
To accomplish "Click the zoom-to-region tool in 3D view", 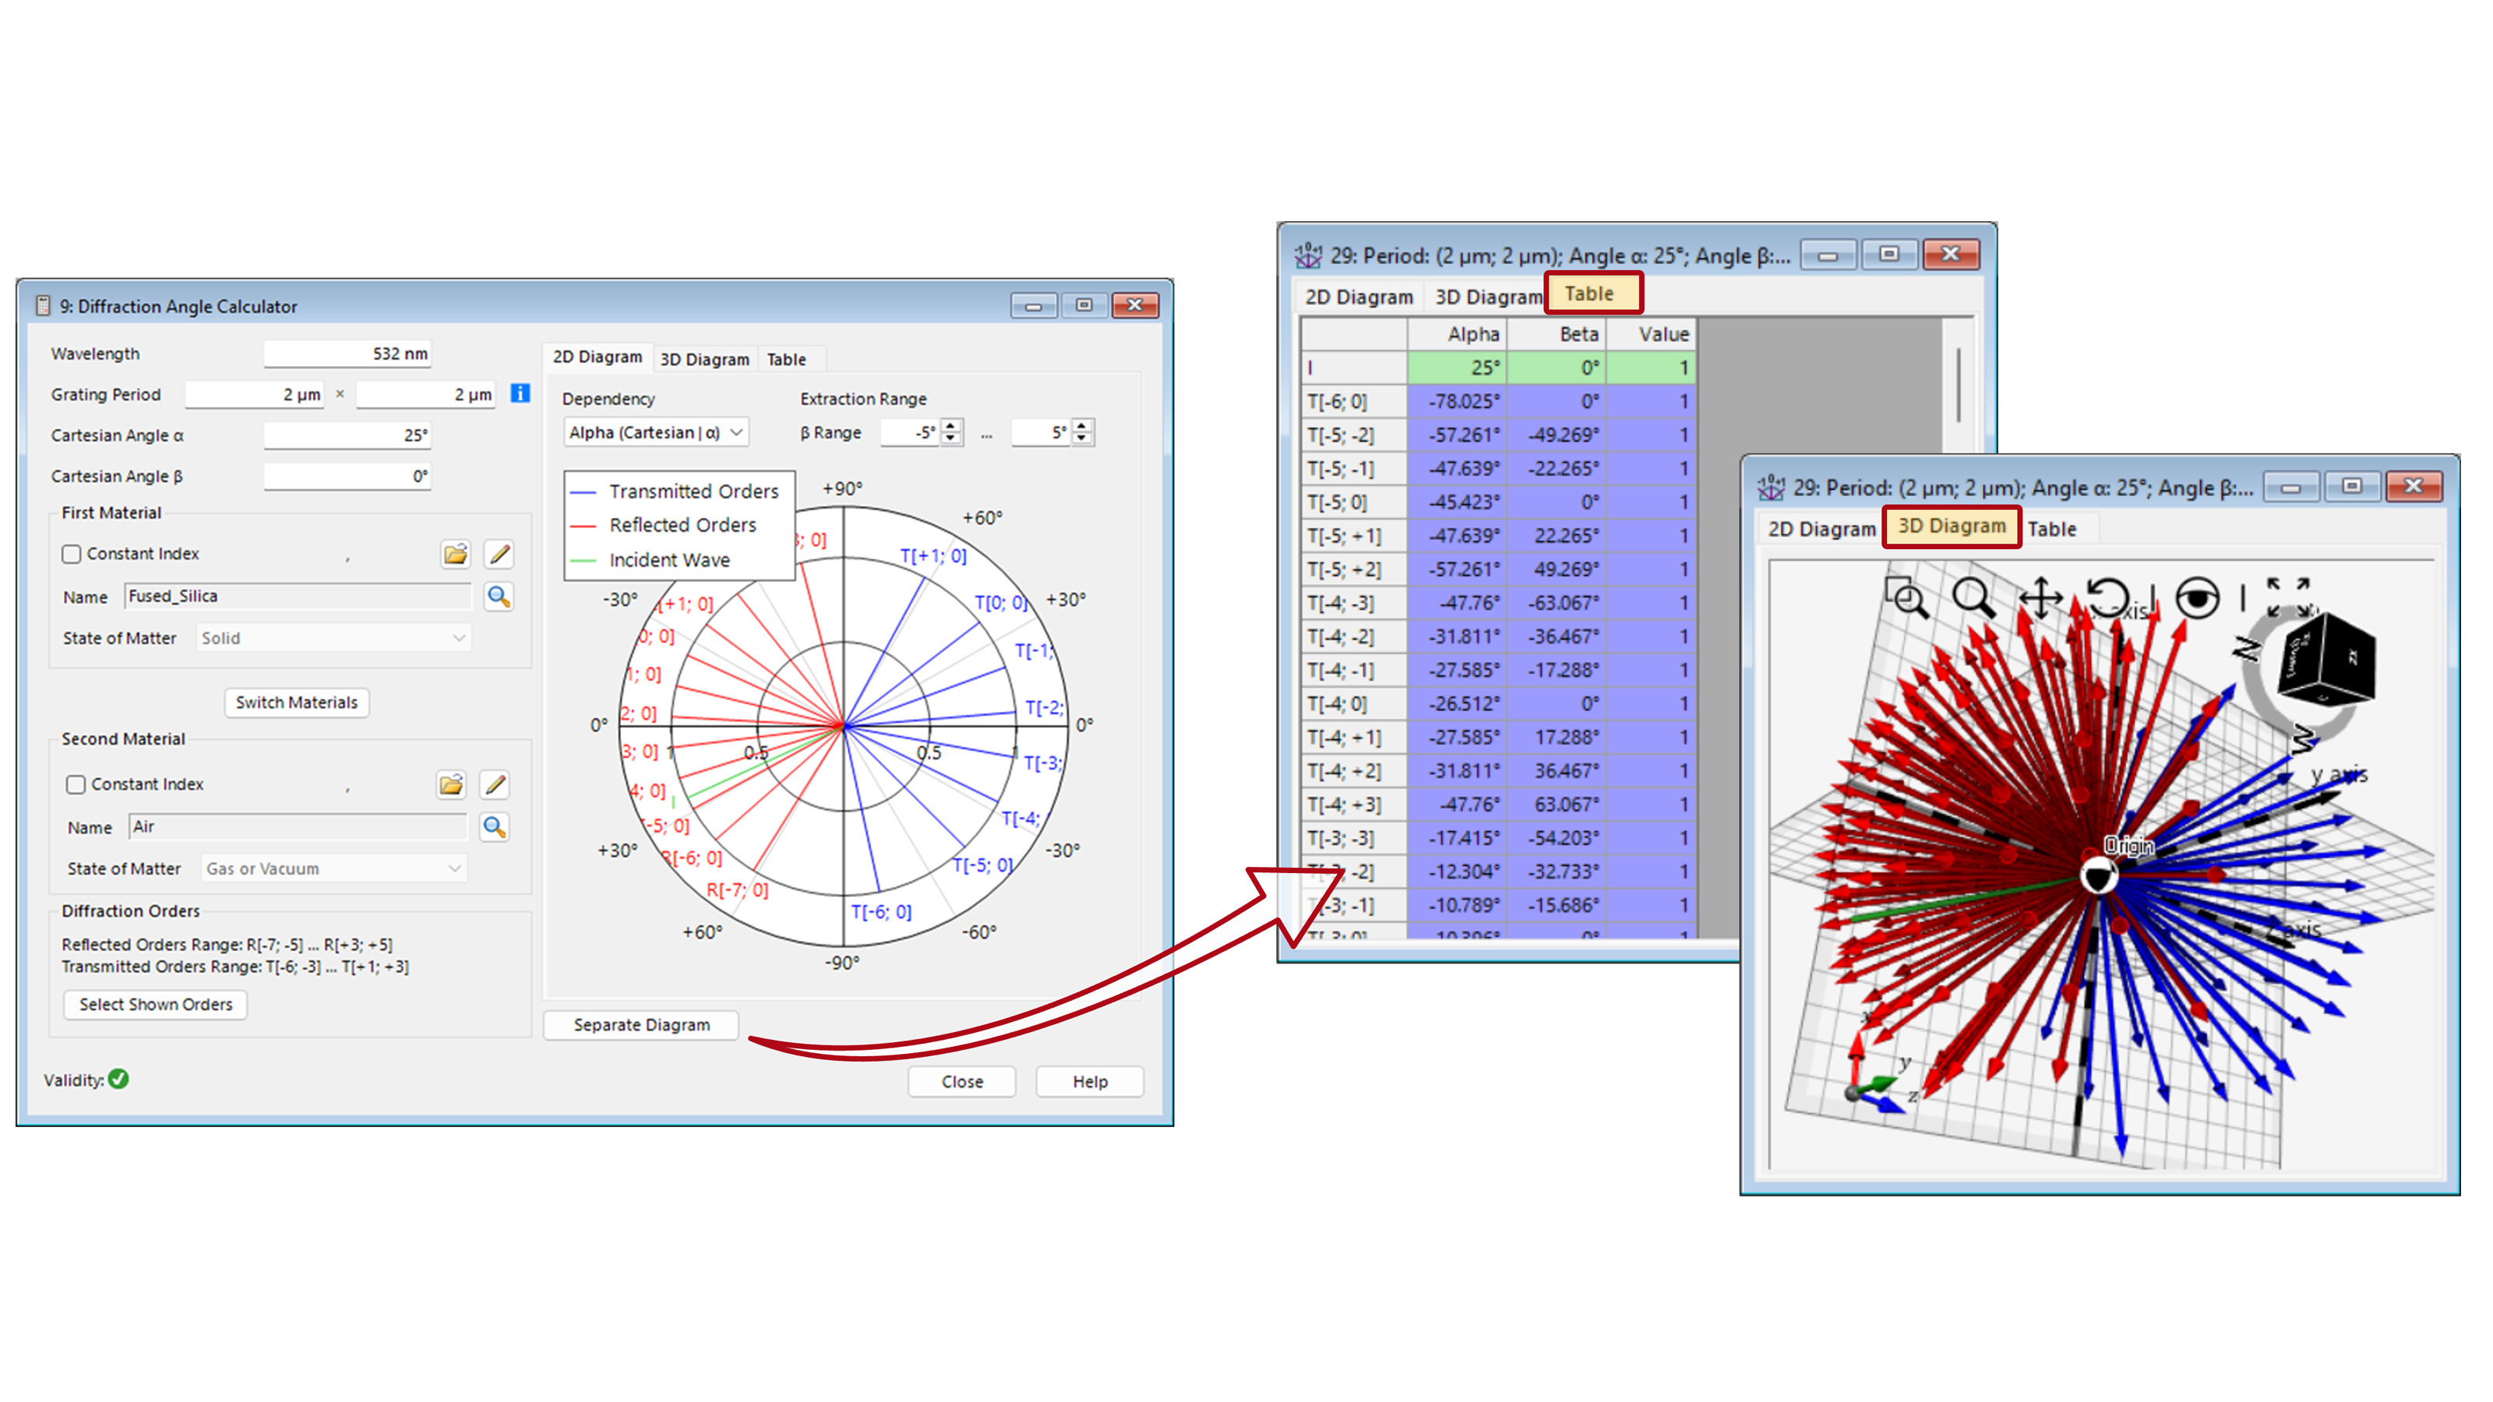I will click(1906, 597).
